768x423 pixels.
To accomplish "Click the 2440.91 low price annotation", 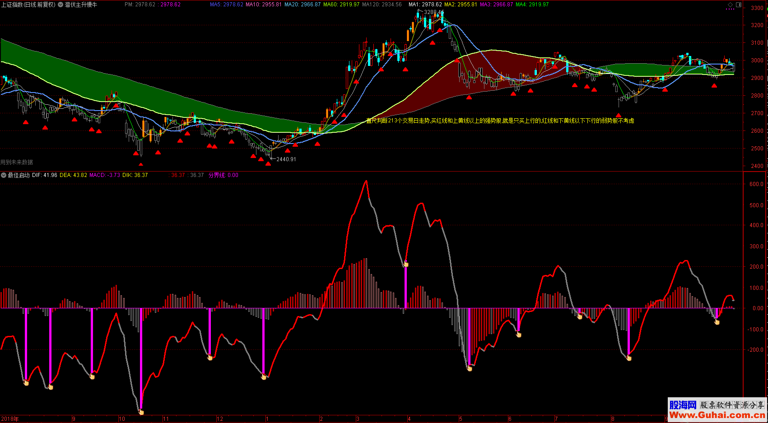I will click(286, 159).
